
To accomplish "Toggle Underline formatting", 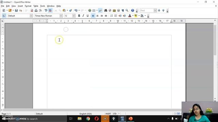I will [x=88, y=16].
